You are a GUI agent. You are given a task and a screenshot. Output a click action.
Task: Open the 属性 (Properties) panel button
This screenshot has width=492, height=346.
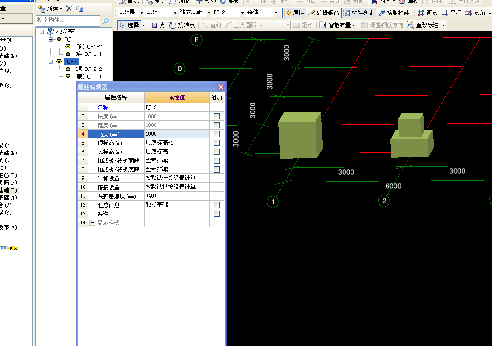coord(295,13)
